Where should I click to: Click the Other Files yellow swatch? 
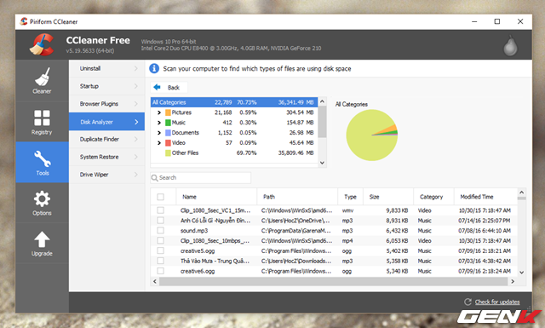point(168,152)
